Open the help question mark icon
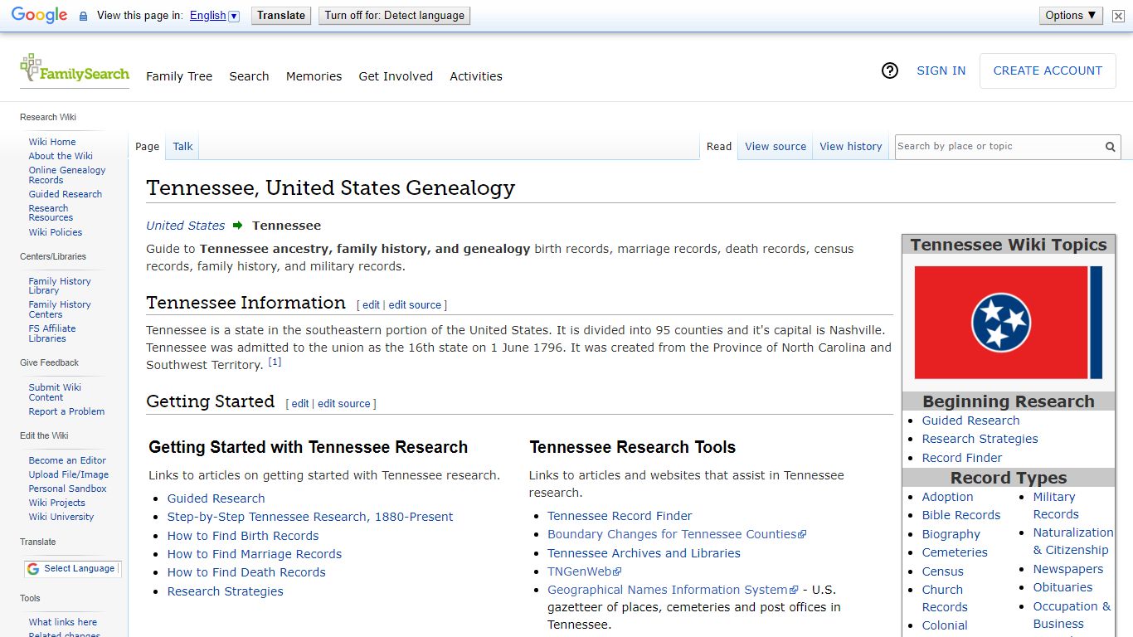1133x637 pixels. (890, 71)
